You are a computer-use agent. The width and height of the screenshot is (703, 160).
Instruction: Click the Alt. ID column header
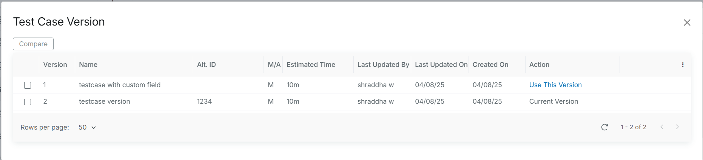pos(207,65)
